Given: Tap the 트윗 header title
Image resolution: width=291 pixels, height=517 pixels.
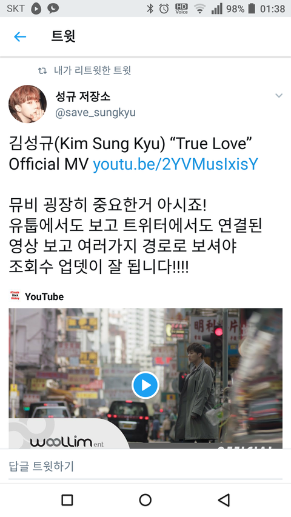Looking at the screenshot, I should pyautogui.click(x=63, y=36).
